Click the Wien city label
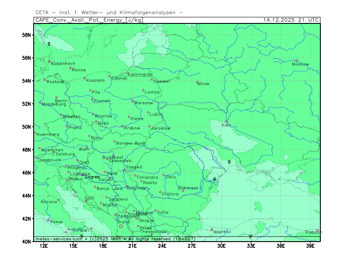This screenshot has height=265, width=354. click(84, 149)
